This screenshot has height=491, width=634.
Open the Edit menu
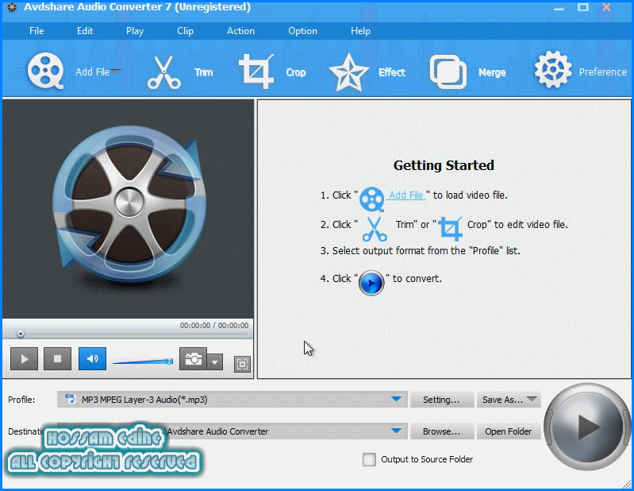point(85,31)
